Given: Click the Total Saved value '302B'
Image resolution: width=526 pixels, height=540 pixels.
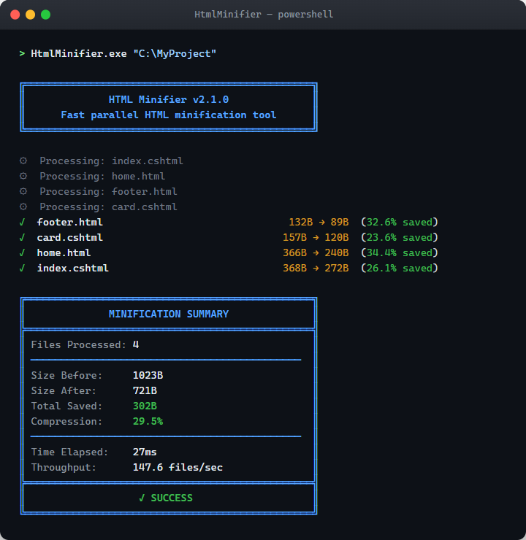Looking at the screenshot, I should click(x=145, y=406).
